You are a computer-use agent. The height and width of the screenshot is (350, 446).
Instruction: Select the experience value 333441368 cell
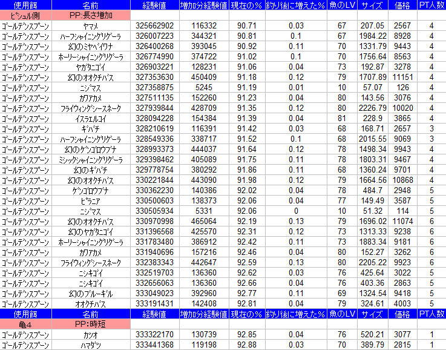click(155, 345)
